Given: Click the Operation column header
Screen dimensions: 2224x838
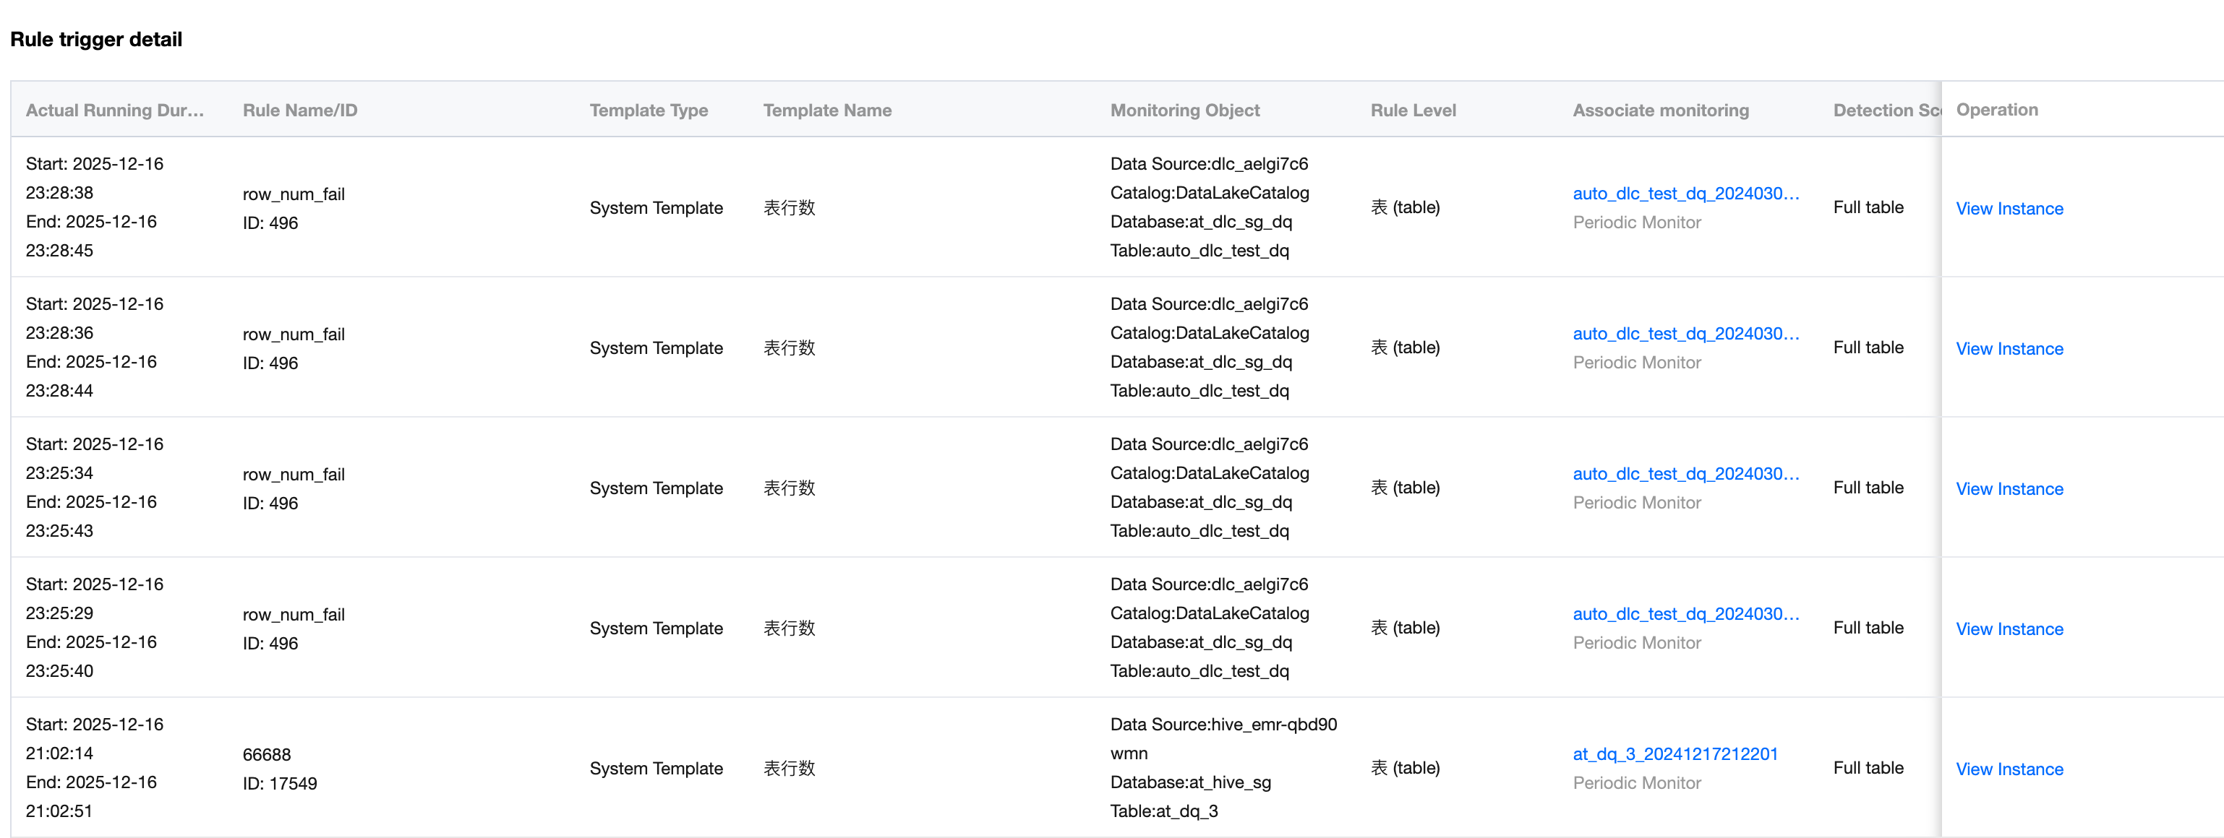Looking at the screenshot, I should tap(1996, 110).
